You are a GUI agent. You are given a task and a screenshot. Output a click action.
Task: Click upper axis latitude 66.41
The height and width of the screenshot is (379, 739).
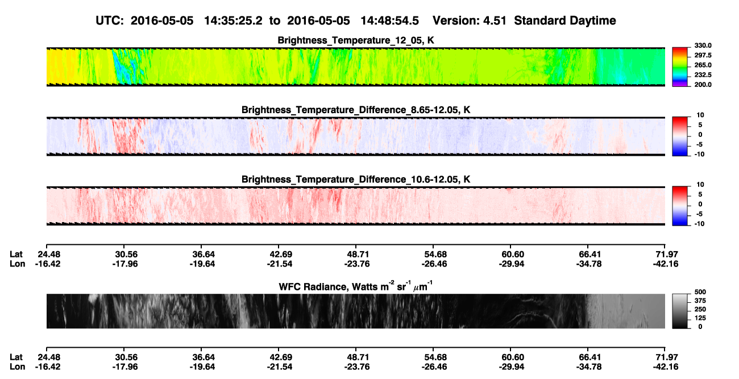[x=588, y=254]
